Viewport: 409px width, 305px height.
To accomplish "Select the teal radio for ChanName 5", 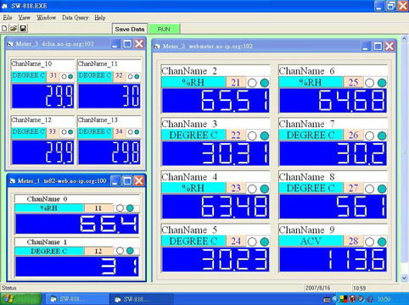I will coord(265,241).
